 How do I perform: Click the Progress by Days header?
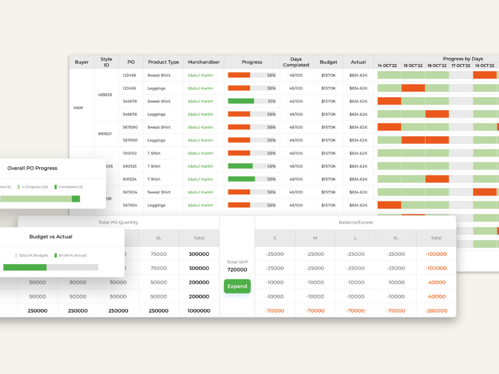click(463, 59)
